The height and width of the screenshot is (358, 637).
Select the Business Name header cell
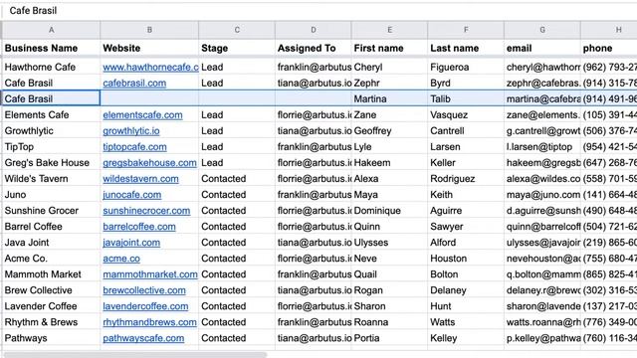[51, 48]
